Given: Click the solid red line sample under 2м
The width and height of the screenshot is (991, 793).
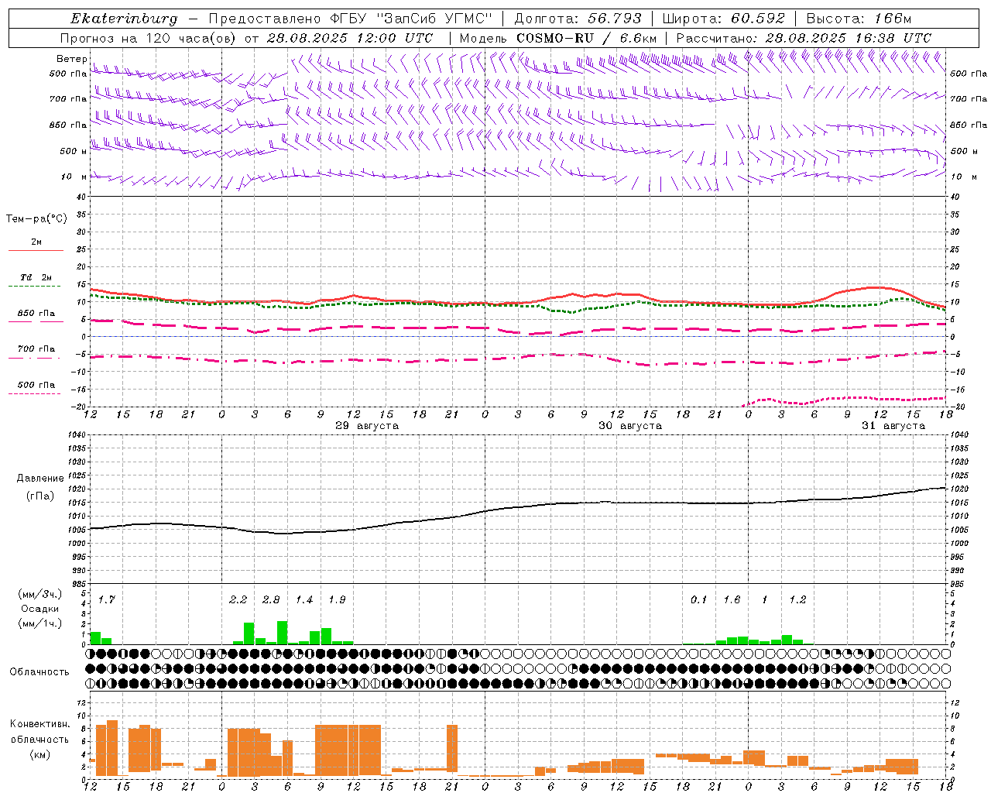Looking at the screenshot, I should click(x=36, y=251).
